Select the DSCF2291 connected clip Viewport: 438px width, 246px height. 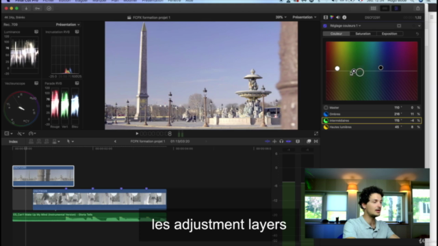[x=43, y=176]
